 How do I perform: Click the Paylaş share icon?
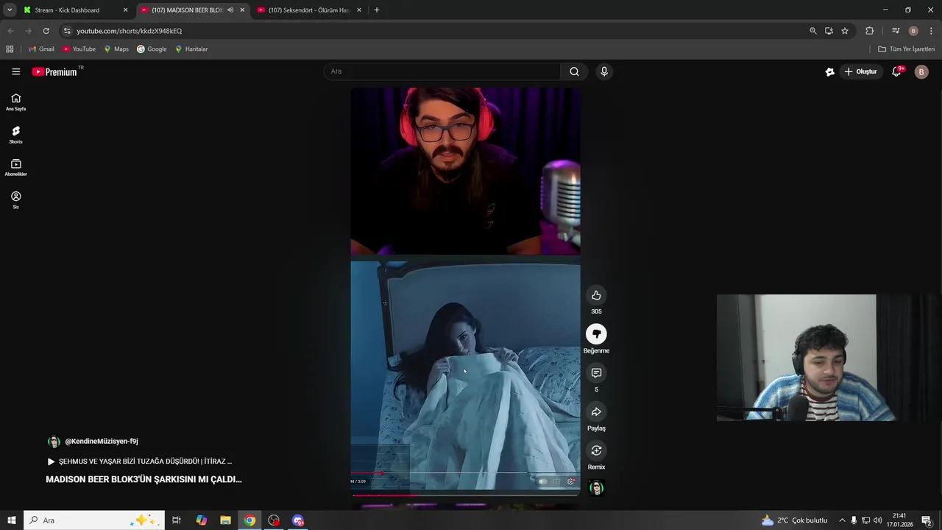coord(596,411)
